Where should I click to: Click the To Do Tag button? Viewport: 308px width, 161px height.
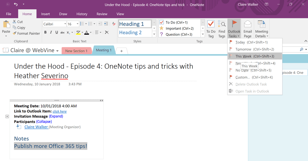pyautogui.click(x=211, y=29)
